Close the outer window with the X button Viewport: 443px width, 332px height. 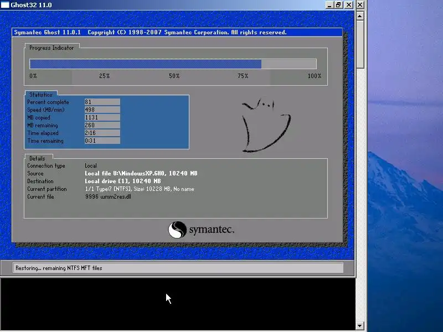(x=360, y=5)
